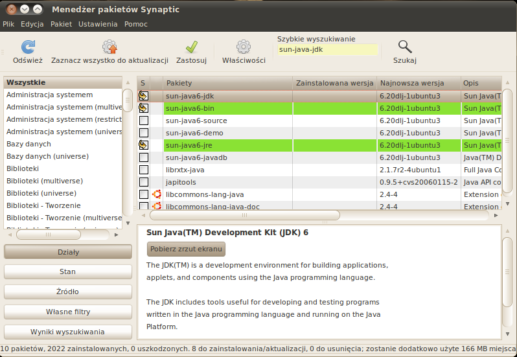The height and width of the screenshot is (357, 517).
Task: Show Wyniki wyszukiwania view
Action: tap(68, 332)
